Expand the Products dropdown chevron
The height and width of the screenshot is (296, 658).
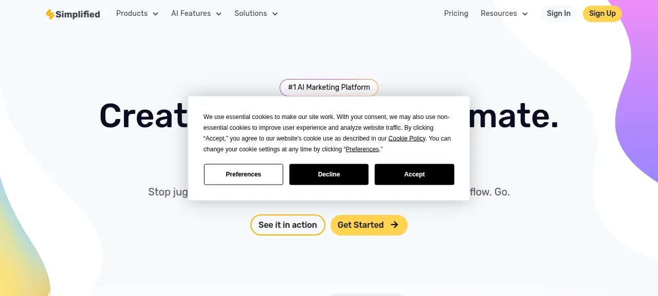(x=155, y=14)
